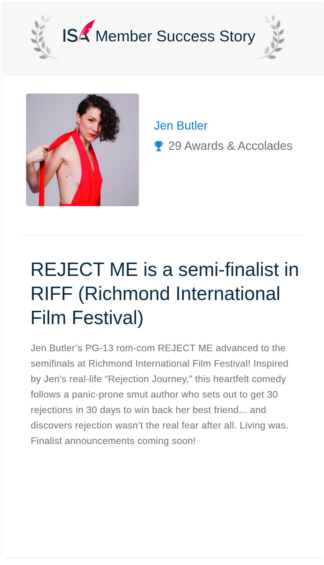Click the 'Film Festival)' headline line
Image resolution: width=324 pixels, height=565 pixels.
pos(87,318)
